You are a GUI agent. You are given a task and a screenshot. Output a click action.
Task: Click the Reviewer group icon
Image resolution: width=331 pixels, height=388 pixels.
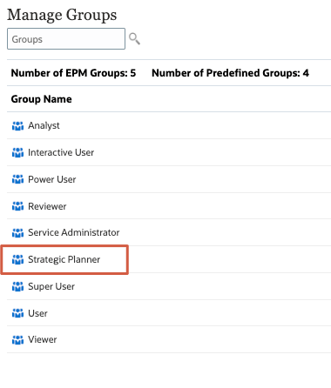[x=17, y=206]
